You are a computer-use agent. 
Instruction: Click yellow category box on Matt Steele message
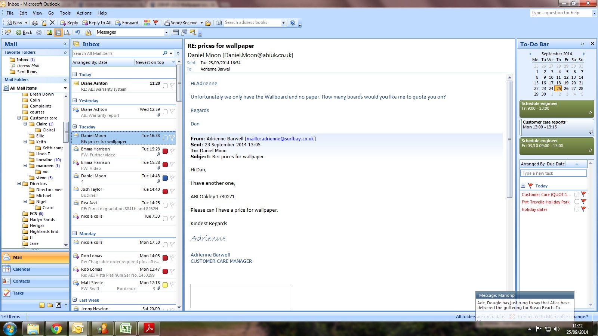(x=165, y=285)
